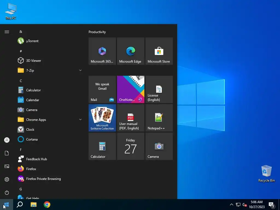Image resolution: width=280 pixels, height=210 pixels.
Task: Launch Firefox from the app list
Action: 50,169
